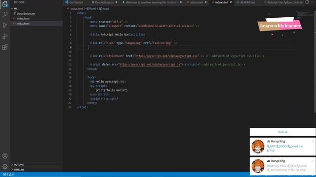Click line number 19 in gutter
Viewport: 316px width, 177px height.
[x=70, y=90]
